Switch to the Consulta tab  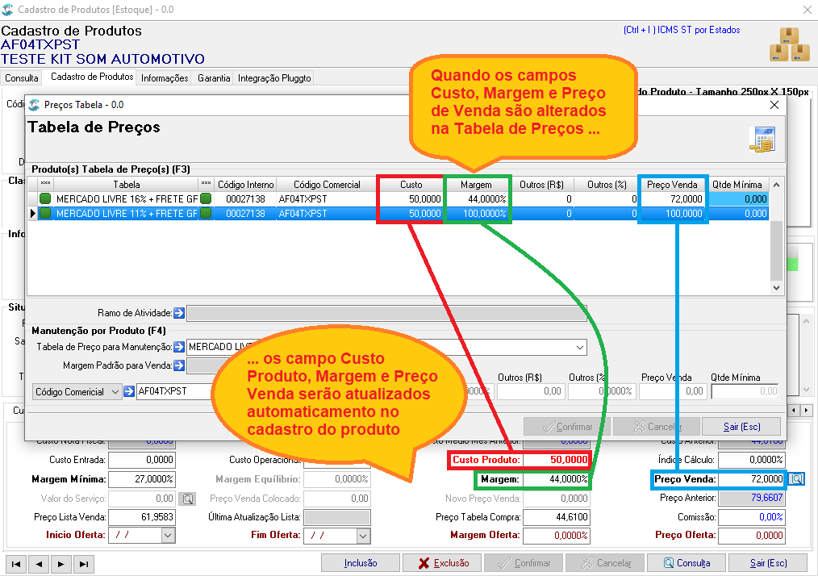pos(22,78)
